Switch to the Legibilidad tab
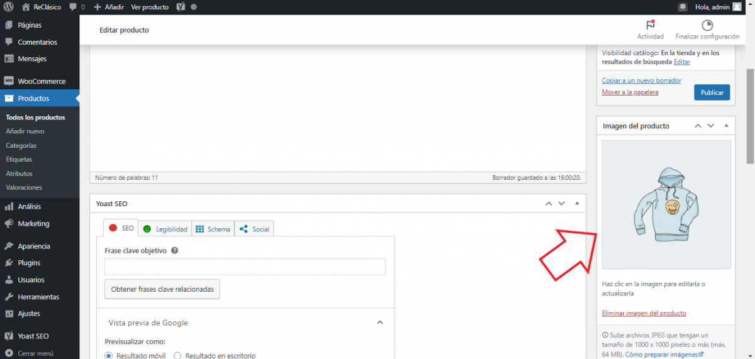This screenshot has width=755, height=359. [x=165, y=229]
